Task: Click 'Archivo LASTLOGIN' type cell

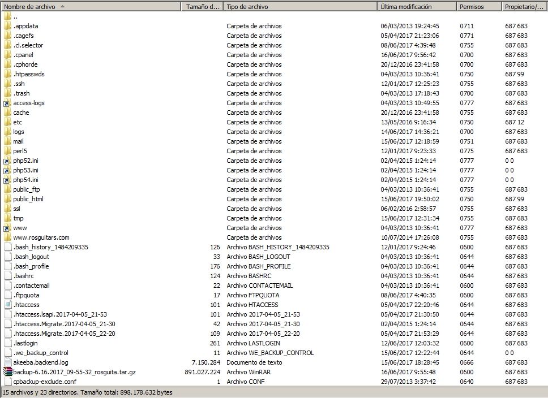Action: [x=253, y=343]
